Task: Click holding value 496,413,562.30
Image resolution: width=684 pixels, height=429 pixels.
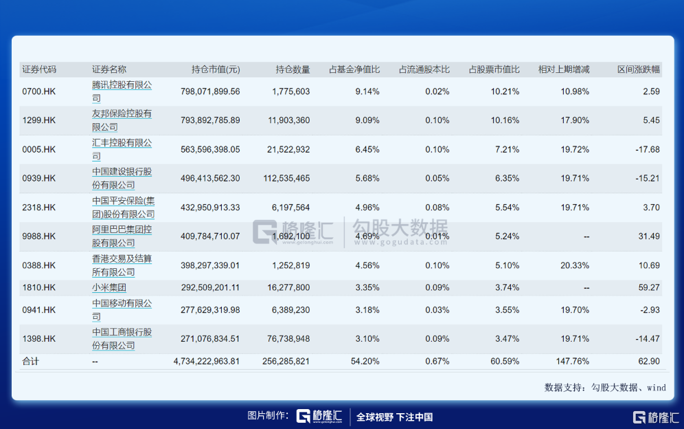Action: [210, 178]
